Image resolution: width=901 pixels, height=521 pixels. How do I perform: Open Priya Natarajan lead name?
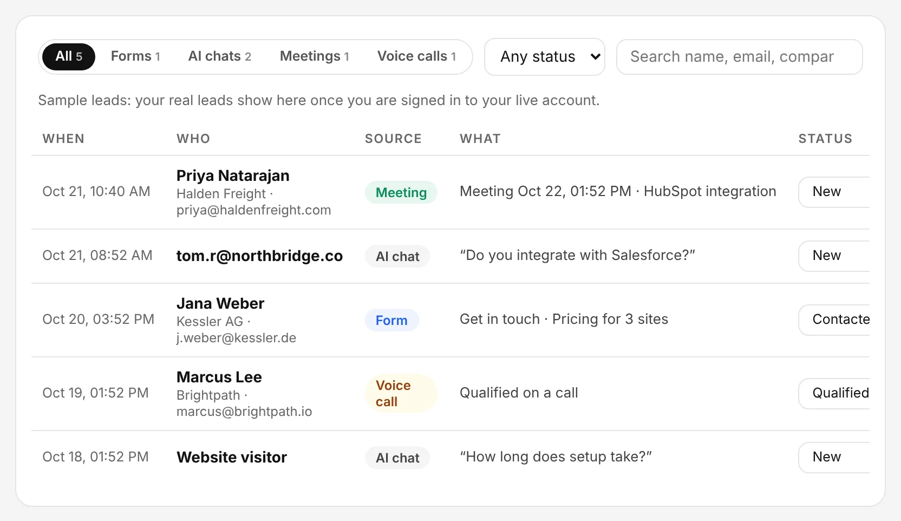click(233, 175)
